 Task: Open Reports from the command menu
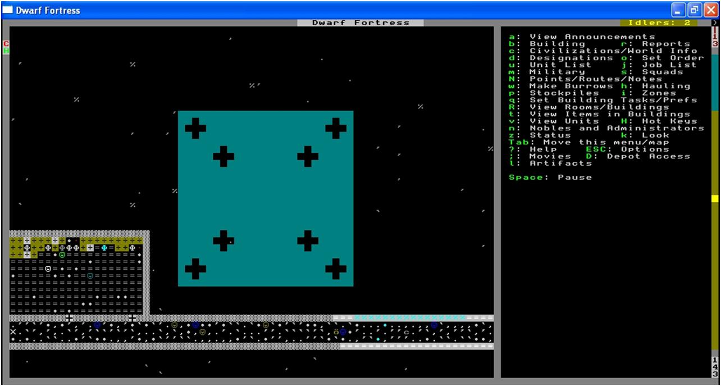click(x=655, y=44)
